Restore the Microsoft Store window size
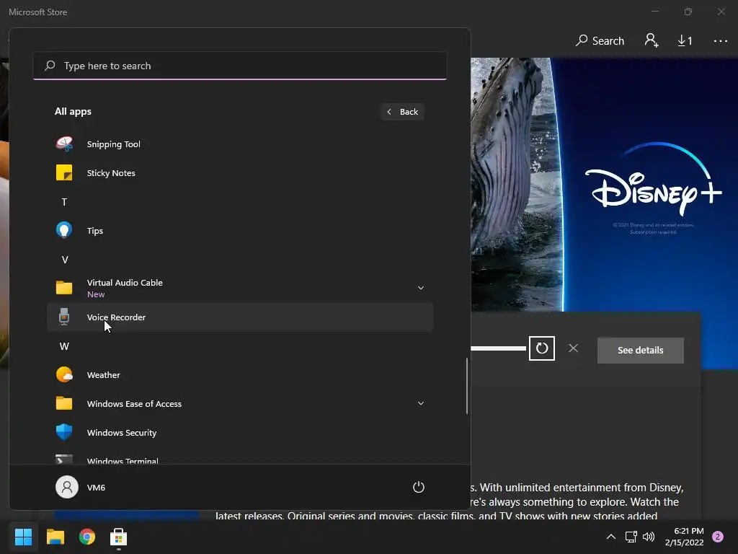The image size is (738, 554). click(x=688, y=12)
